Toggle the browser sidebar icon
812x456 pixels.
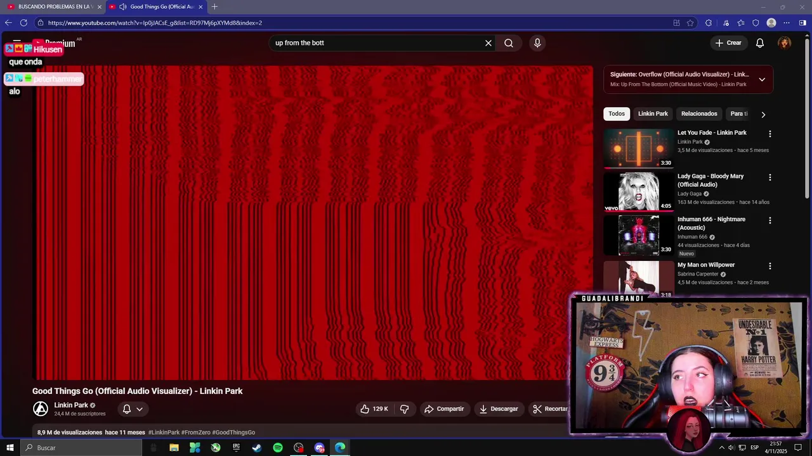pos(802,23)
